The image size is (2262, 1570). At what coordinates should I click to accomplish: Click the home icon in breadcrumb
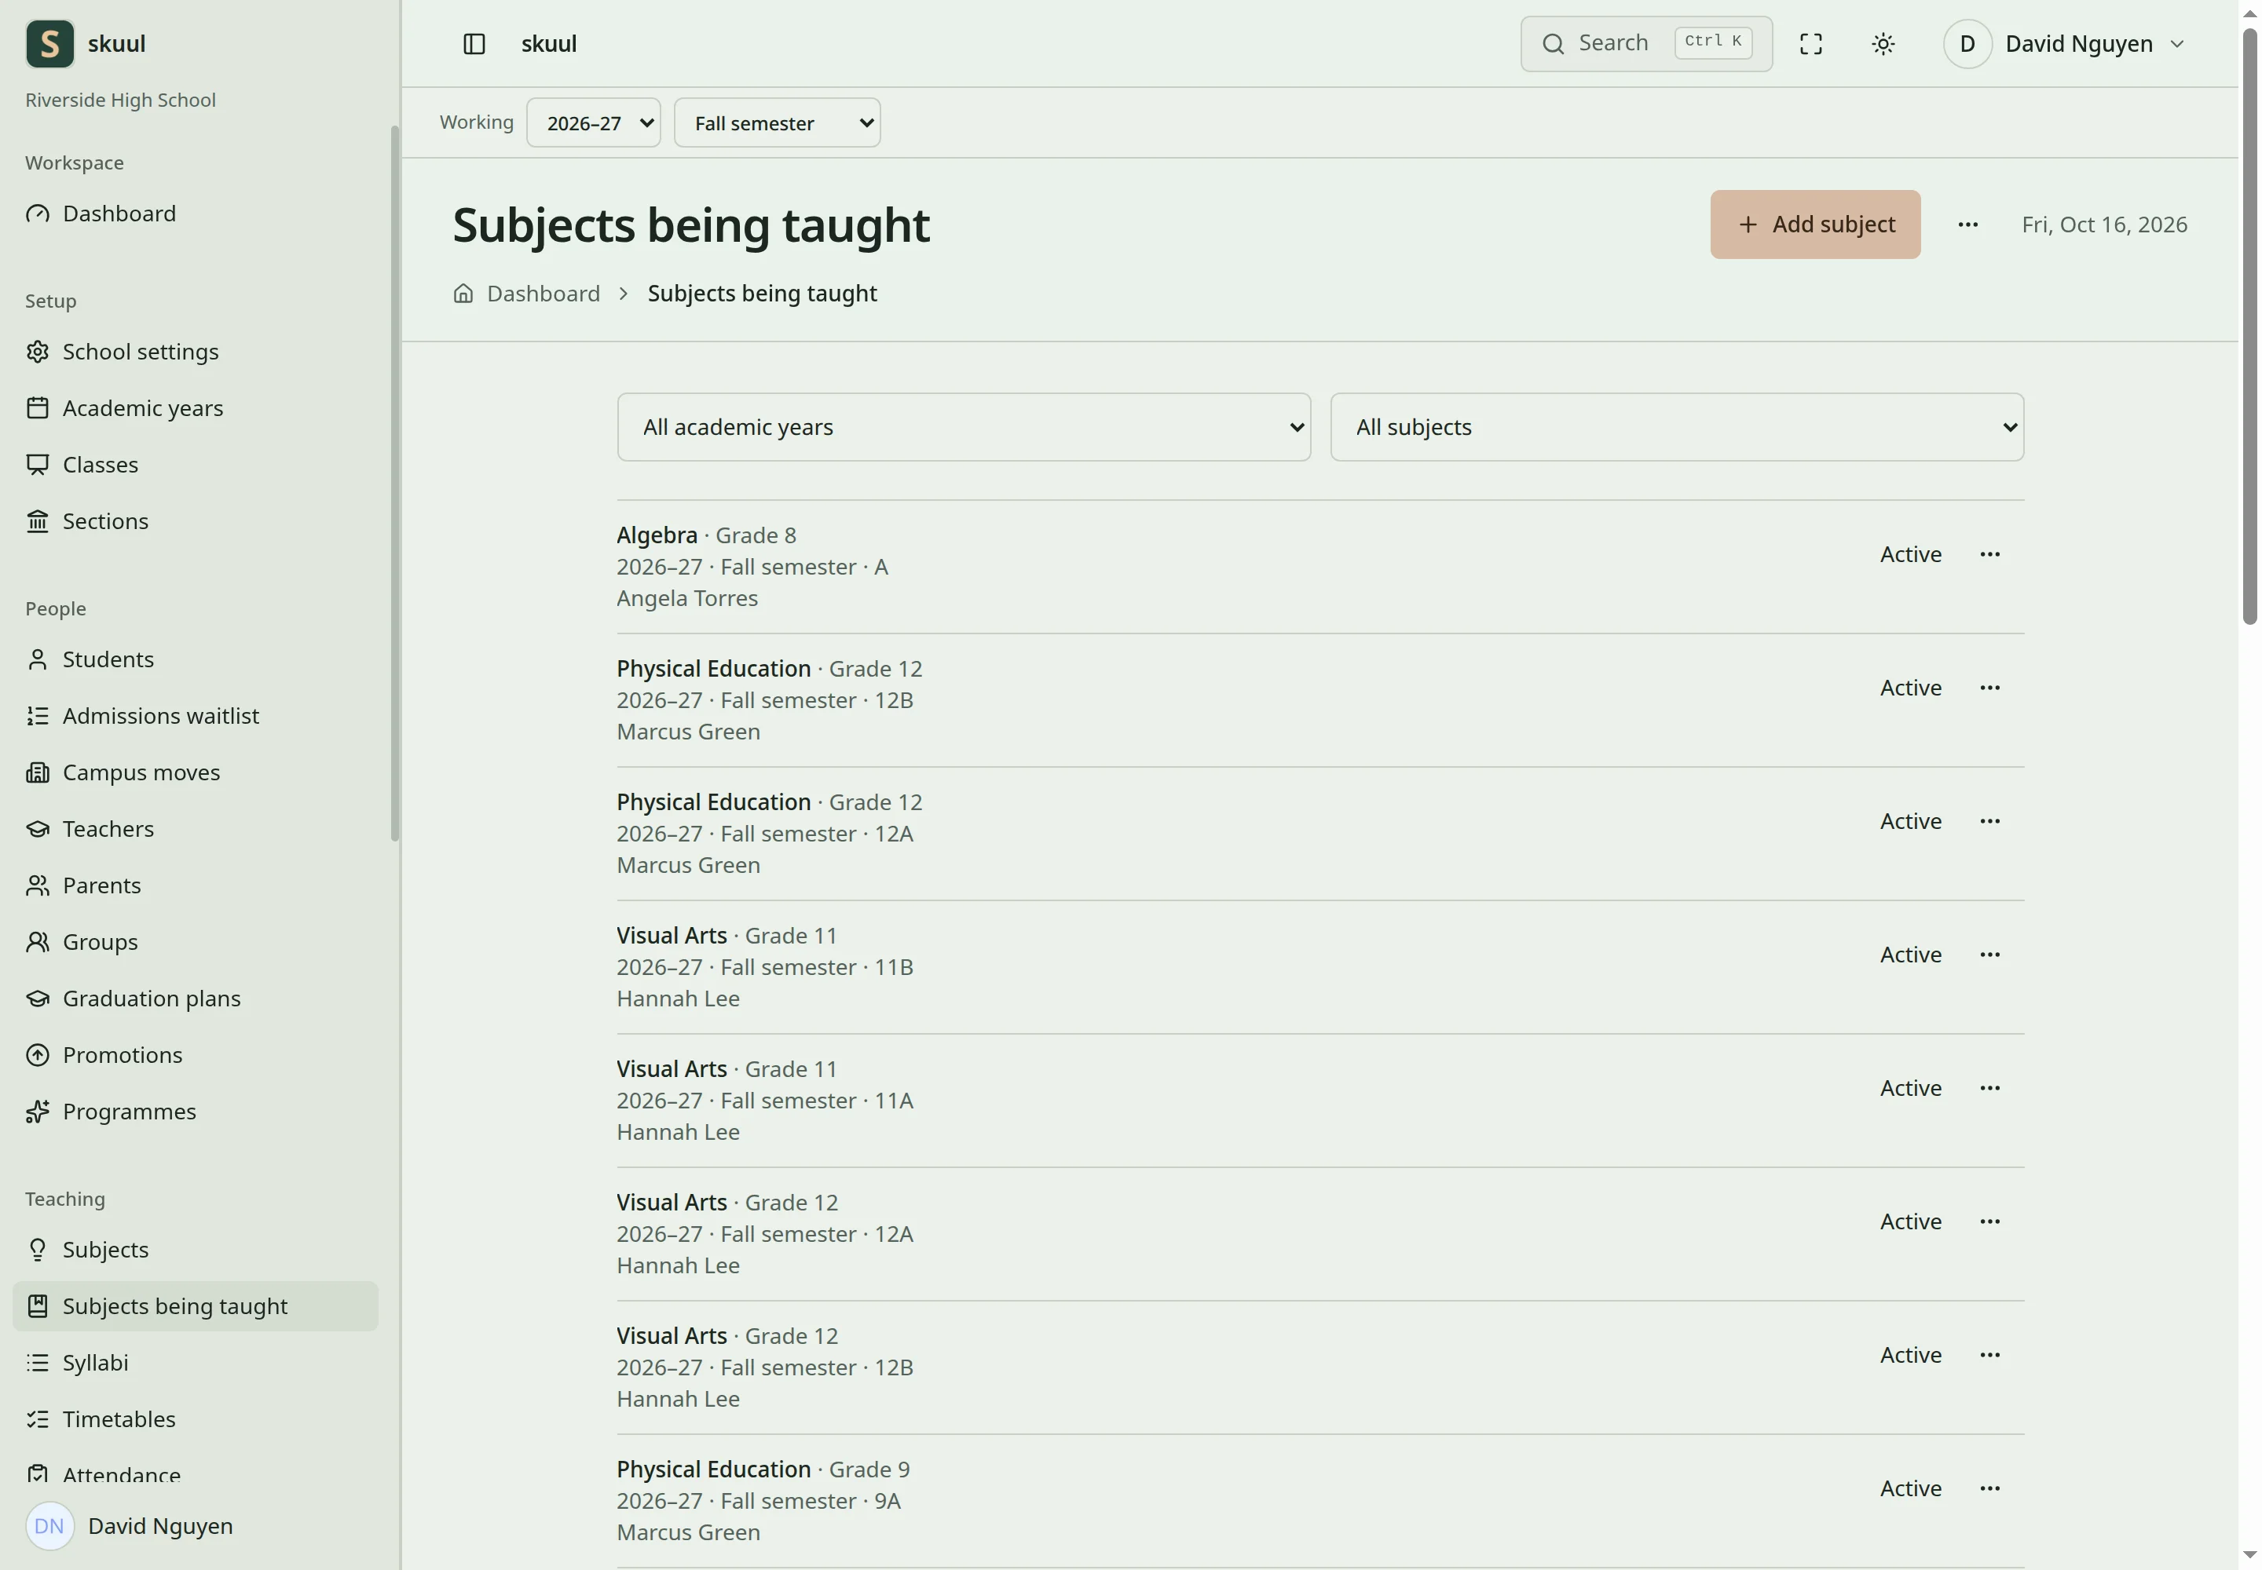click(463, 293)
